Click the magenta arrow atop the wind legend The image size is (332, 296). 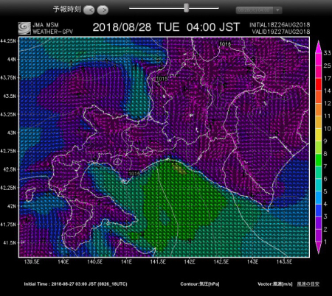(319, 46)
